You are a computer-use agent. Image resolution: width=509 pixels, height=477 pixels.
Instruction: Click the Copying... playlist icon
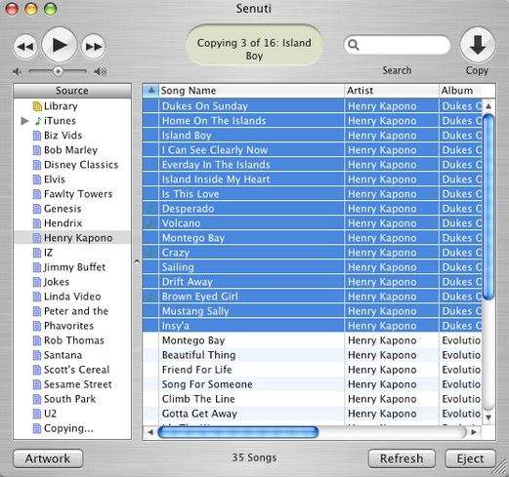[37, 428]
